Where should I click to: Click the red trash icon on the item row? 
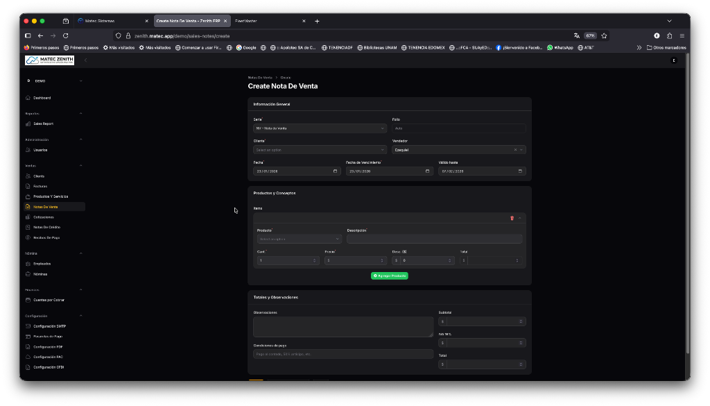512,218
